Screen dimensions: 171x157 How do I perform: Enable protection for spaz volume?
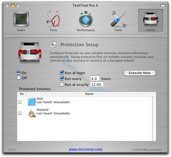point(20,102)
